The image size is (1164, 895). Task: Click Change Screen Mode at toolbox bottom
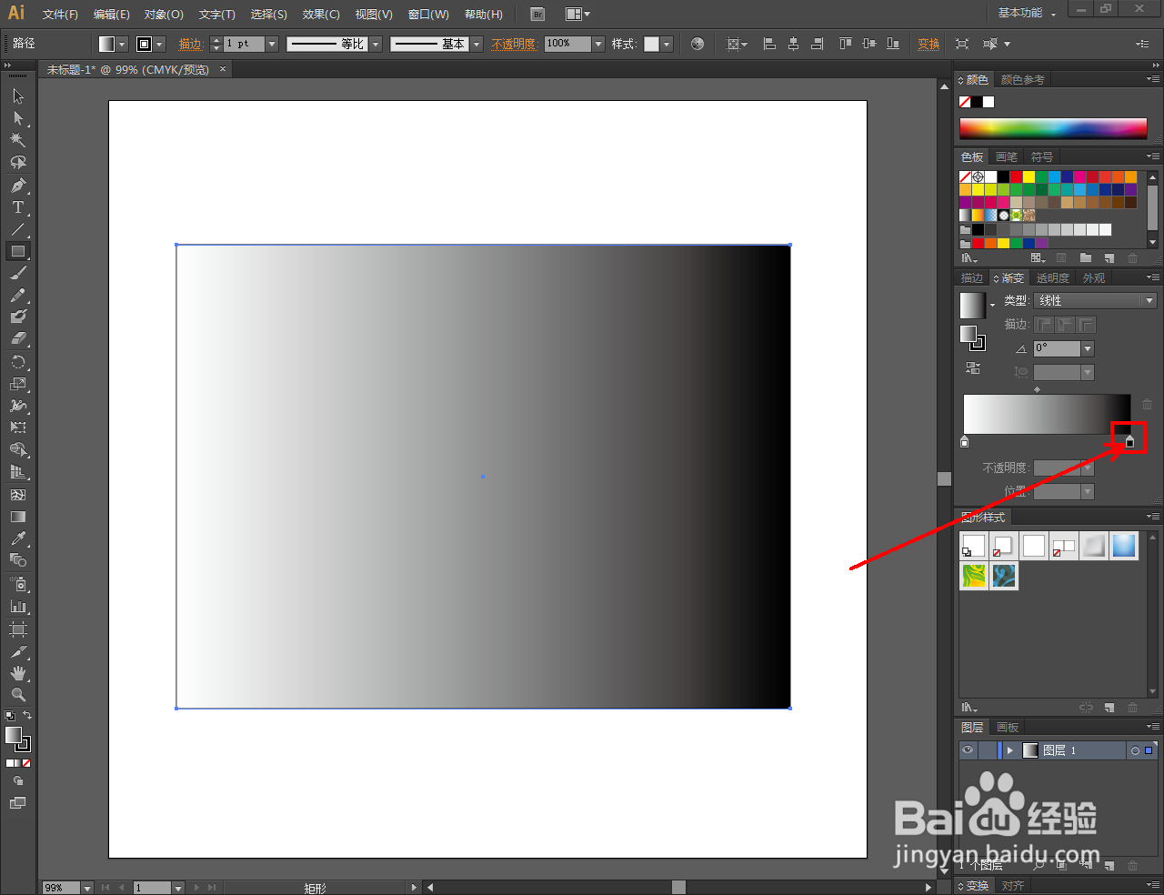coord(17,803)
